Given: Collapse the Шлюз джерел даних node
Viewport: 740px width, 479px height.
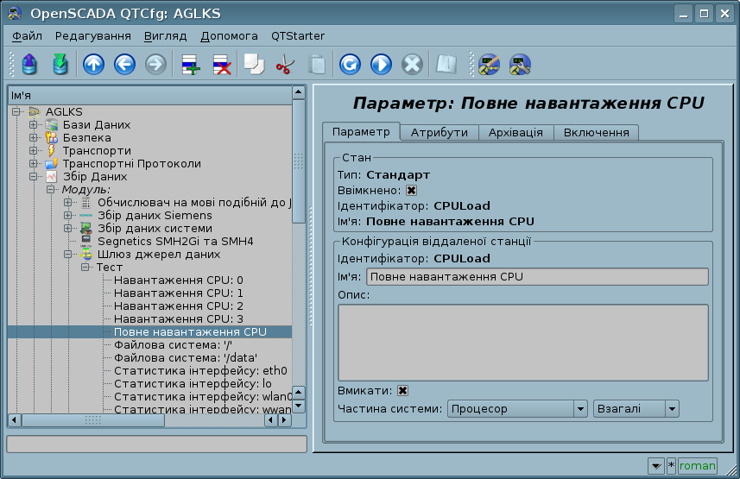Looking at the screenshot, I should click(x=68, y=255).
